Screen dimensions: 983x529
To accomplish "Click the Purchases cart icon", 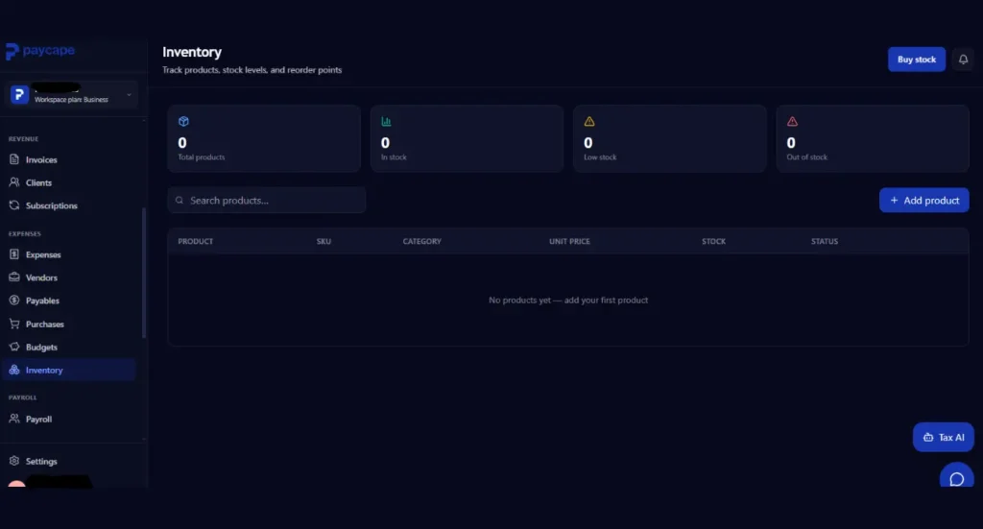I will tap(13, 324).
